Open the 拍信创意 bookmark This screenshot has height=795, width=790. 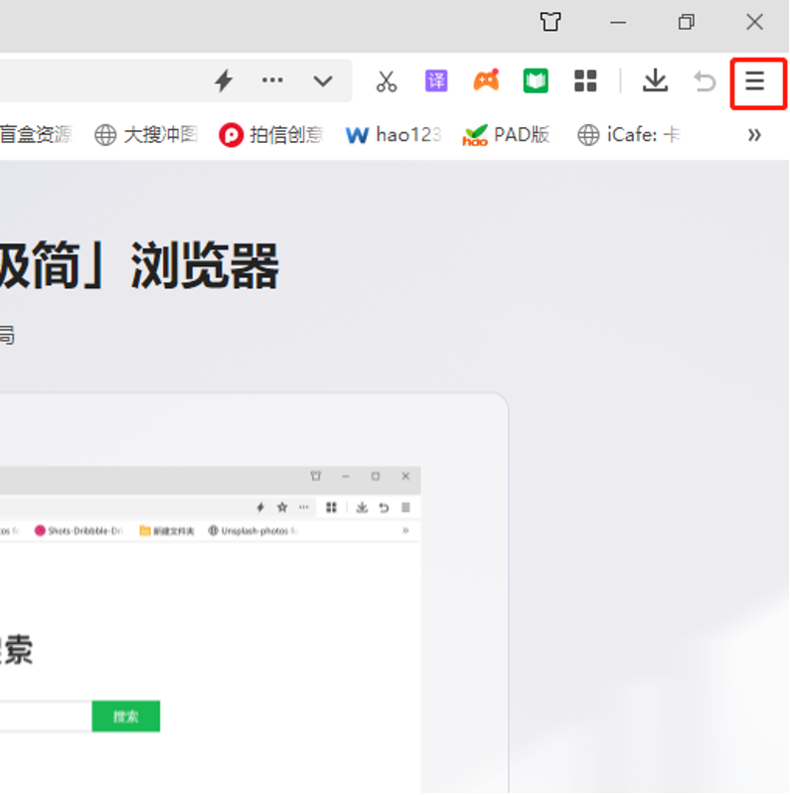tap(271, 135)
